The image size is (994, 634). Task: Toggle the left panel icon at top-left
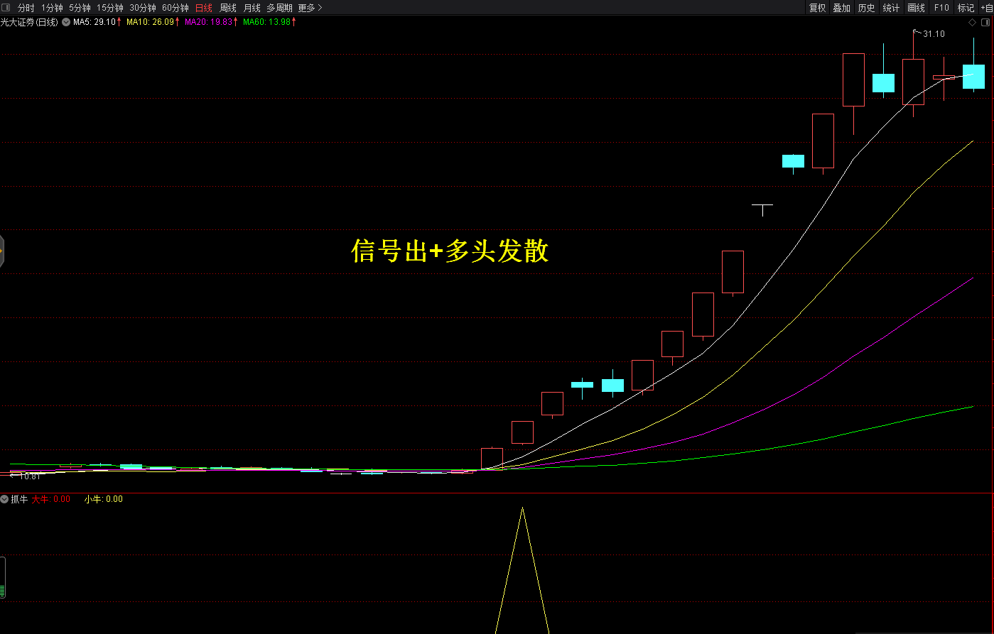click(6, 8)
